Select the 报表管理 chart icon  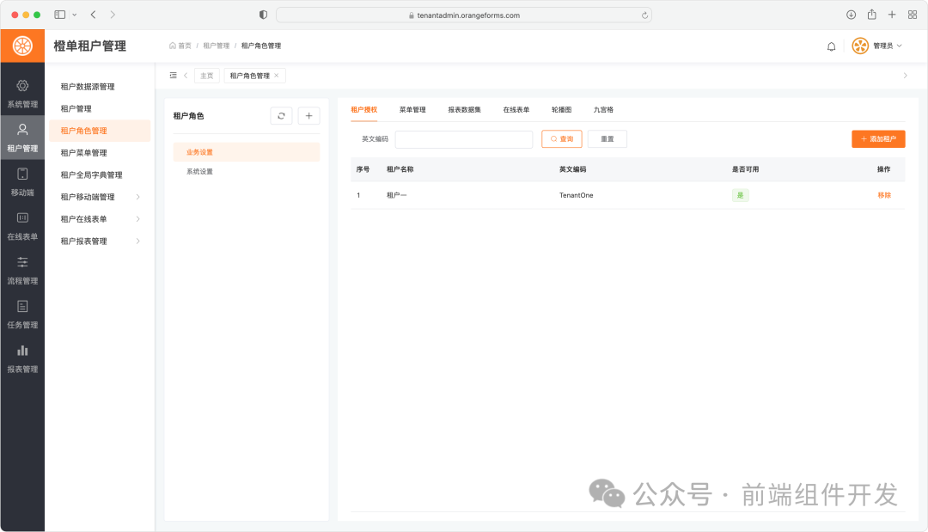click(22, 352)
